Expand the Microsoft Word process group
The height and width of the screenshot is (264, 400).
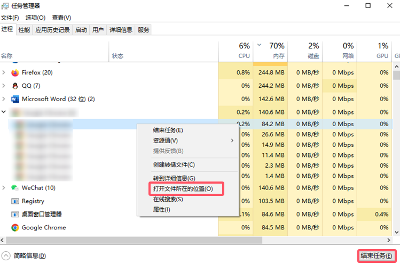tap(4, 99)
